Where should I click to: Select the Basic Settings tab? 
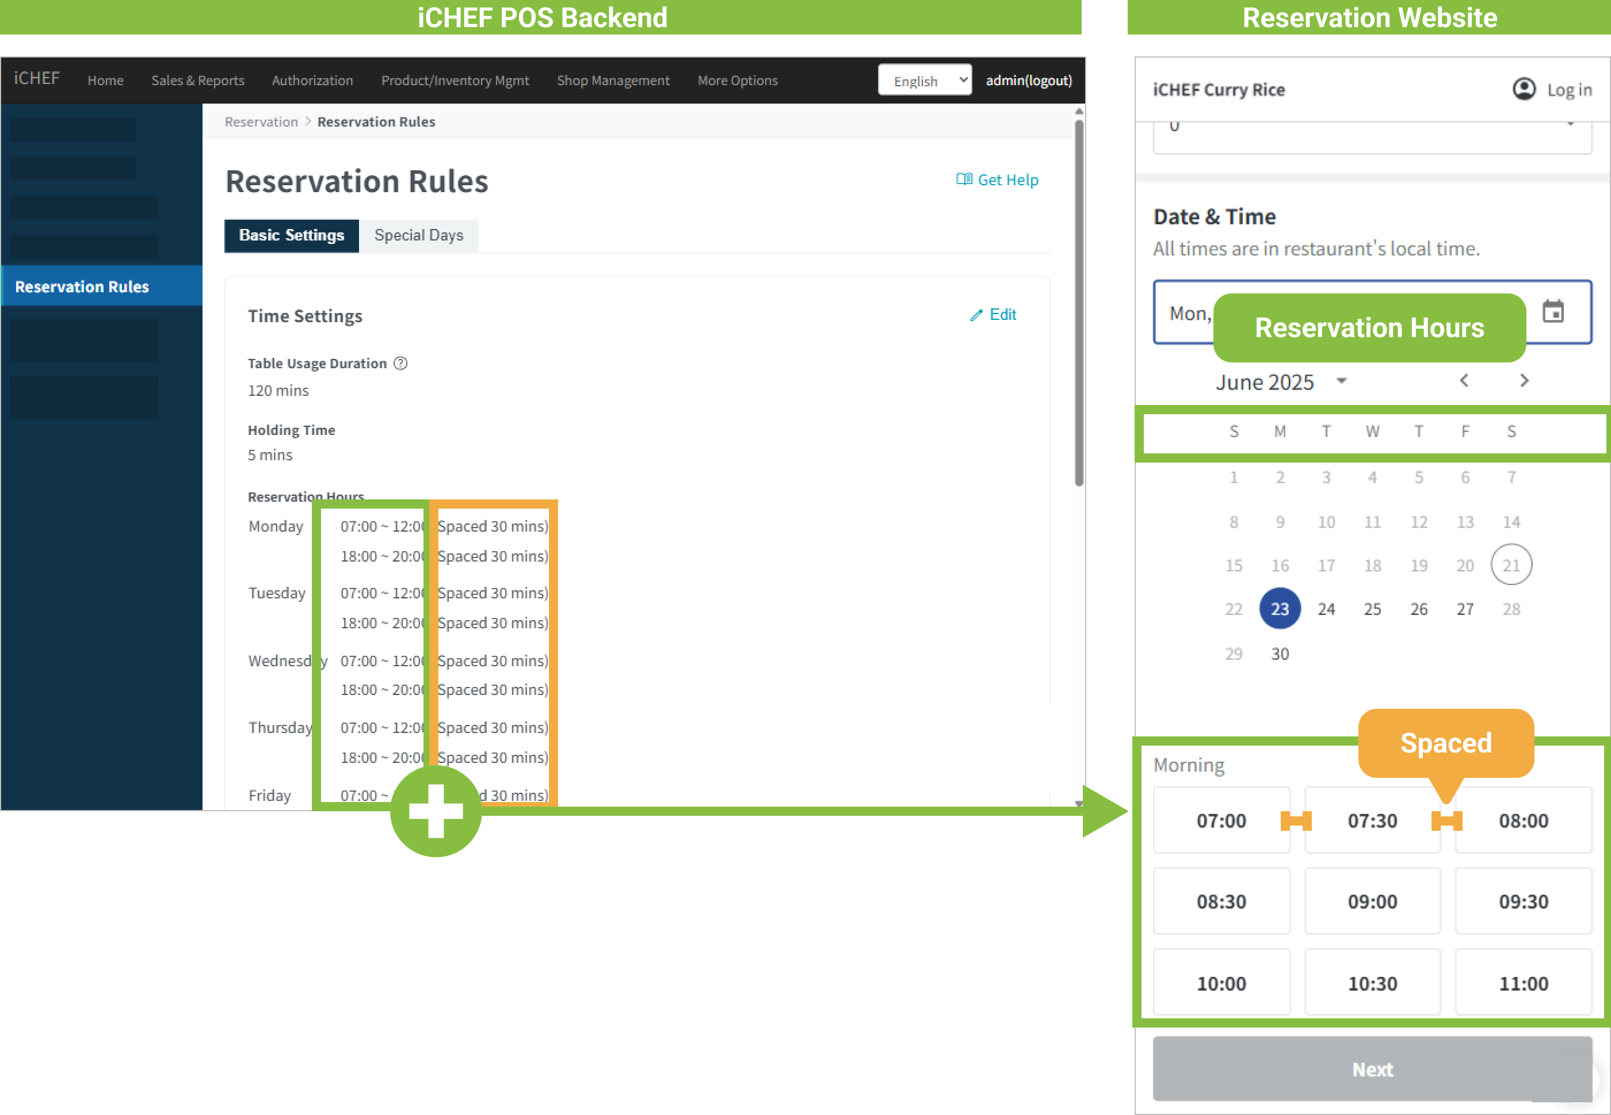click(291, 235)
